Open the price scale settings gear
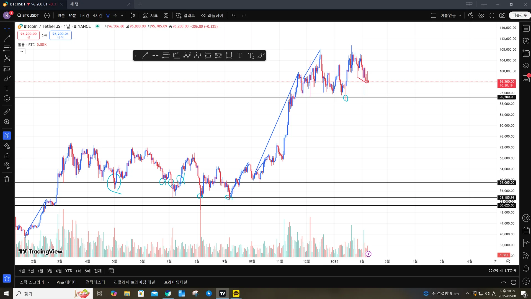 pos(508,261)
